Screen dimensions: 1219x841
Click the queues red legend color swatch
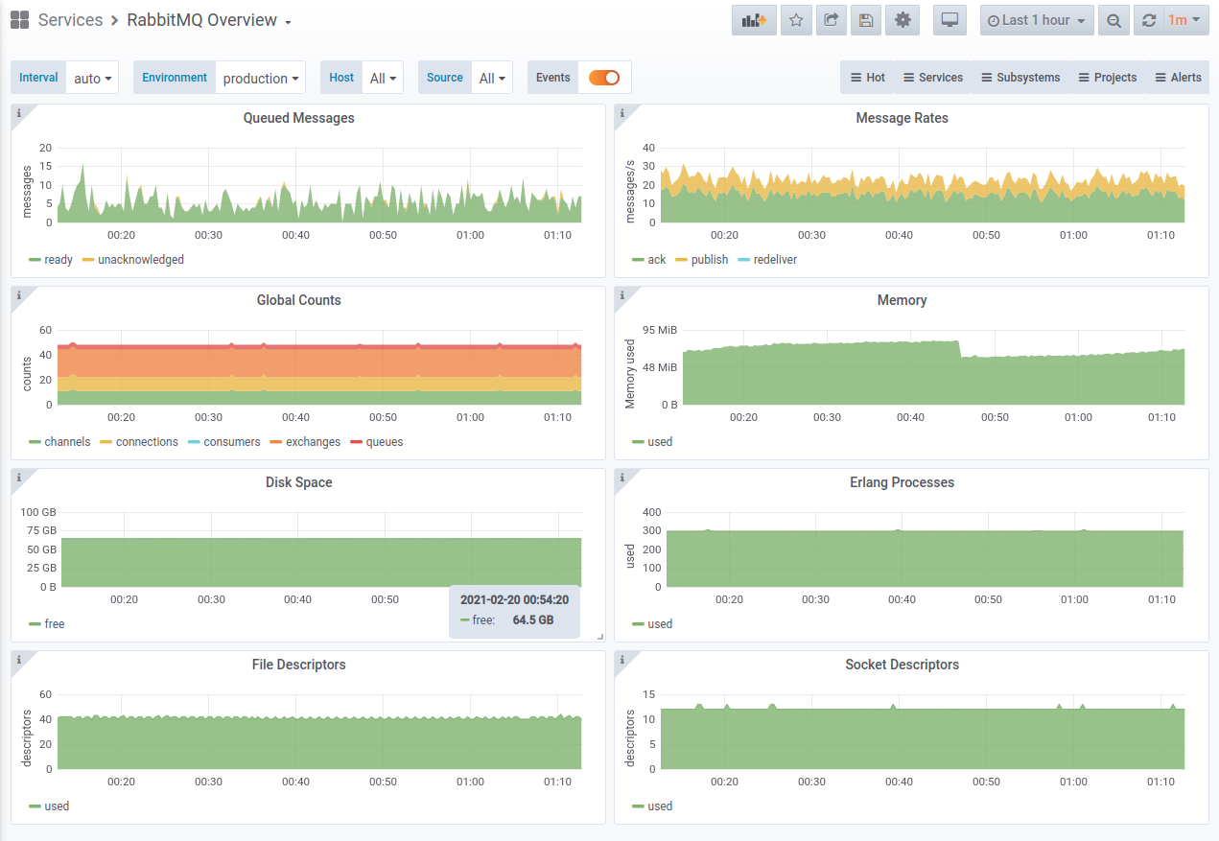(x=357, y=442)
